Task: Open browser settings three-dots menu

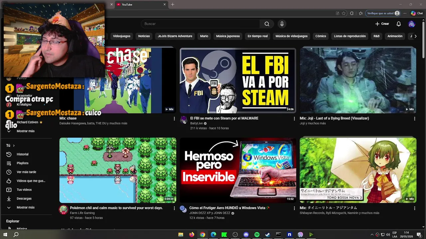Action: pos(405,13)
